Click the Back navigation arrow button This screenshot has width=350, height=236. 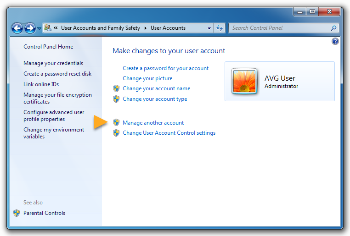17,28
